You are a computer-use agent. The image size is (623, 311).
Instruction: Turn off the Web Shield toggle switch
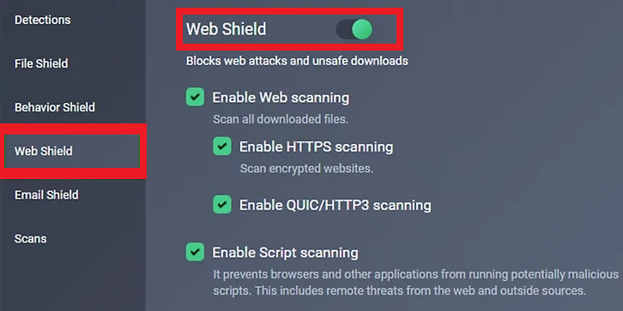[x=354, y=30]
